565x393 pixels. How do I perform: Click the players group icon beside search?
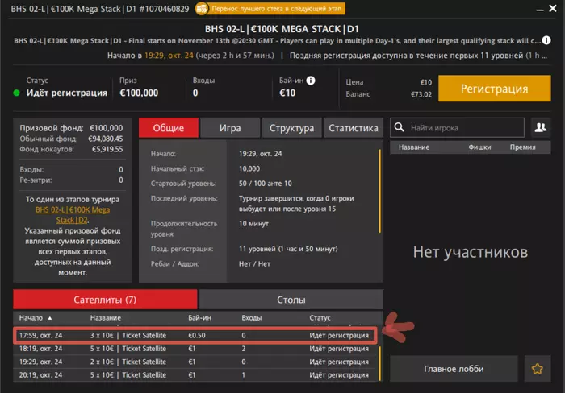pos(541,127)
